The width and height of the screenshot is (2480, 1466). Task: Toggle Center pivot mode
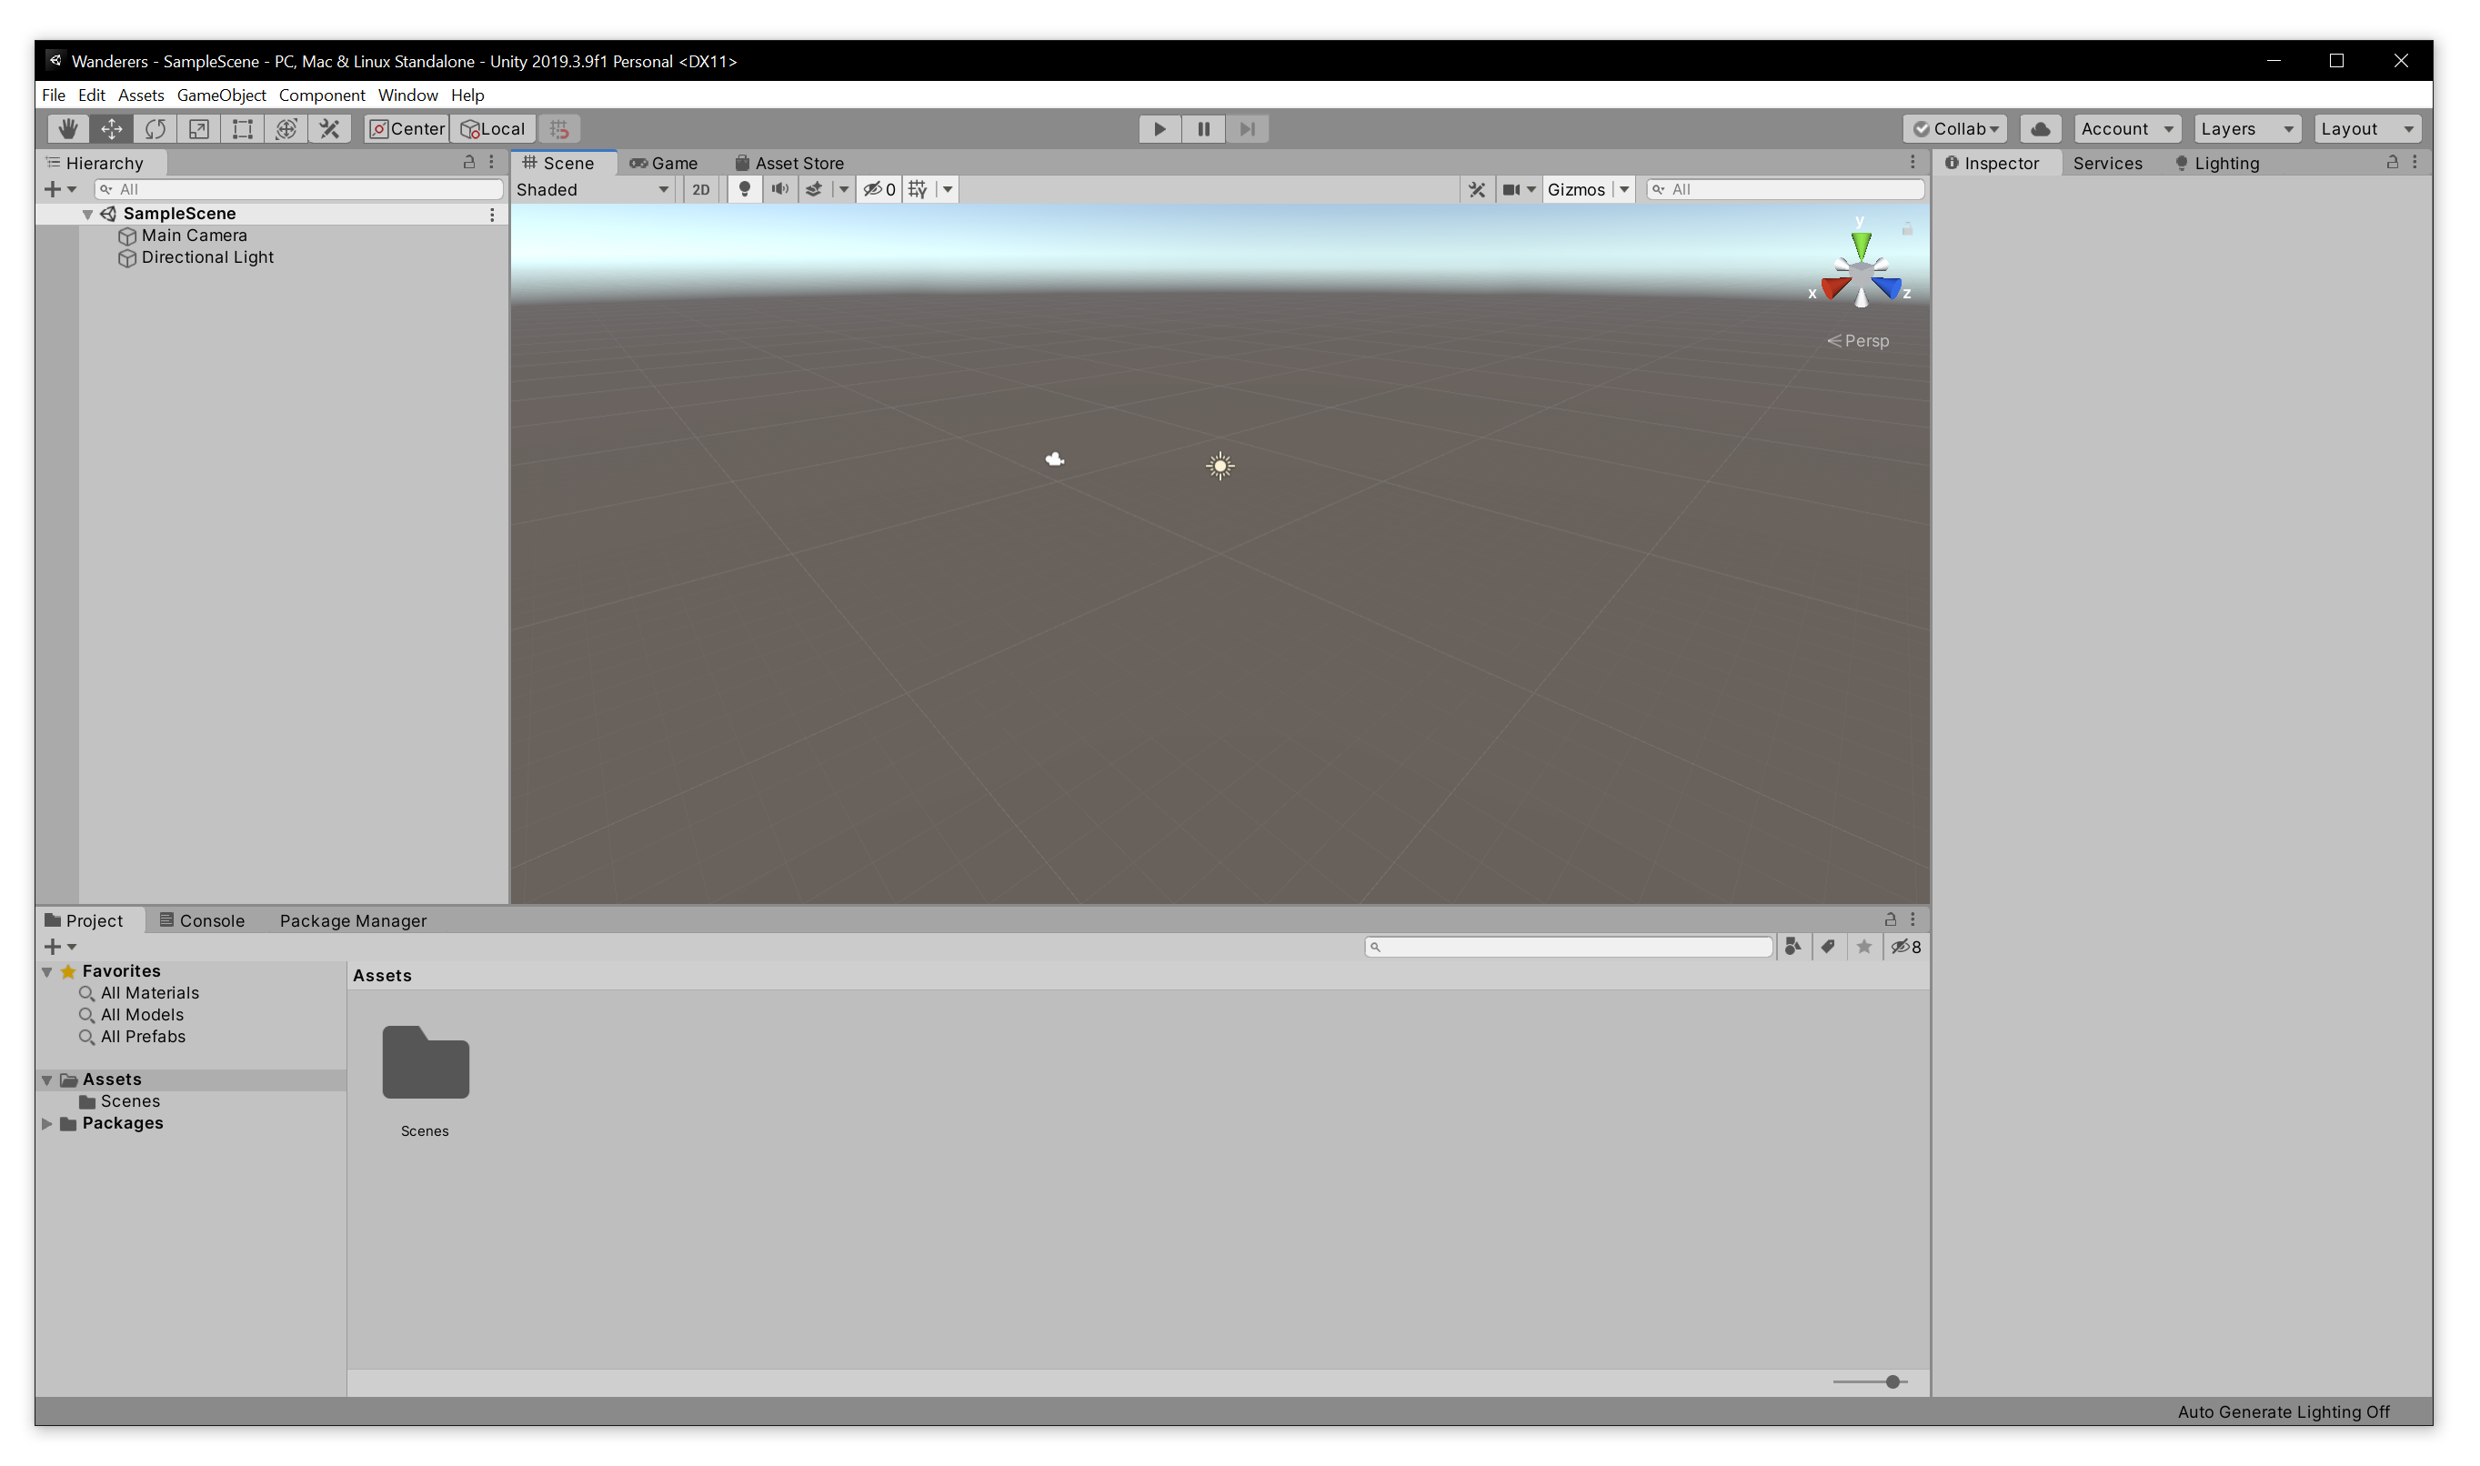pyautogui.click(x=407, y=129)
